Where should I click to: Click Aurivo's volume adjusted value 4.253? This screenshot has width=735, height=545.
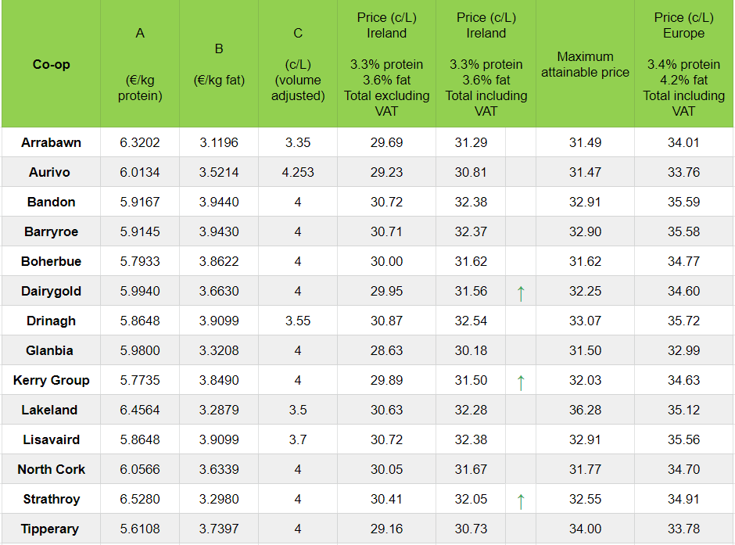298,172
